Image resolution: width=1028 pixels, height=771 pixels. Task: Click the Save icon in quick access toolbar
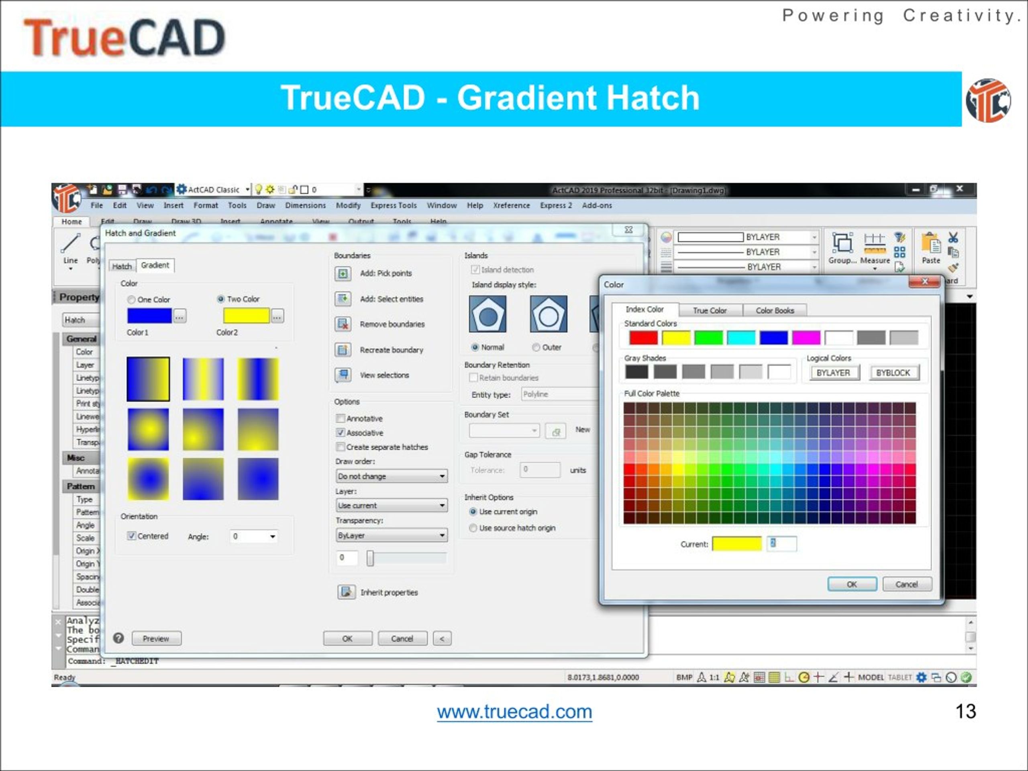[122, 190]
